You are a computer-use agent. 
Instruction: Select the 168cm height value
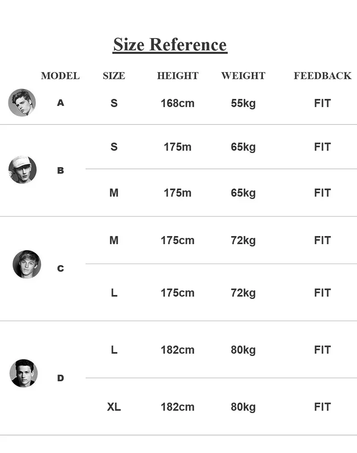tap(178, 103)
